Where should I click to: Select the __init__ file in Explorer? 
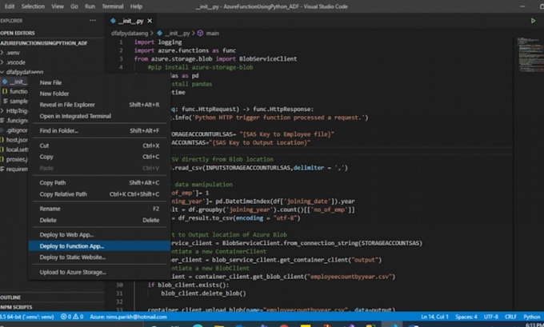click(14, 82)
